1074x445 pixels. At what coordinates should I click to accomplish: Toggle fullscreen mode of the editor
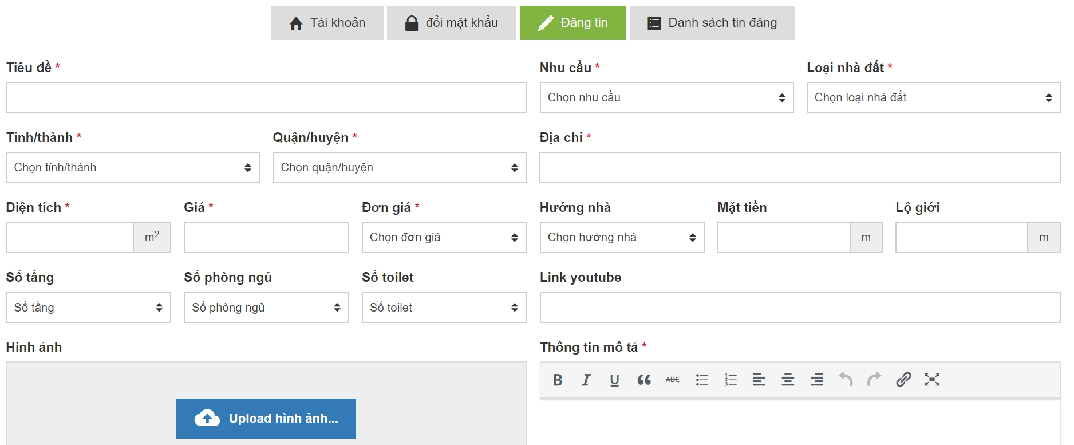point(932,380)
